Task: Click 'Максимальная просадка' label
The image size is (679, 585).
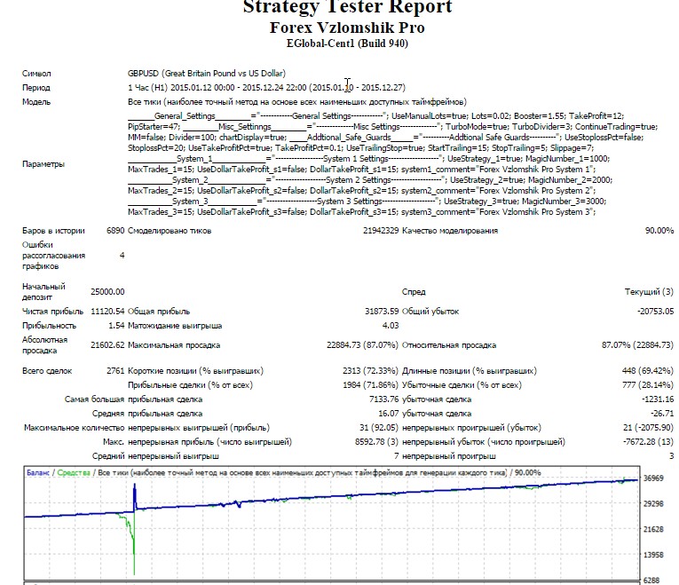Action: 174,345
